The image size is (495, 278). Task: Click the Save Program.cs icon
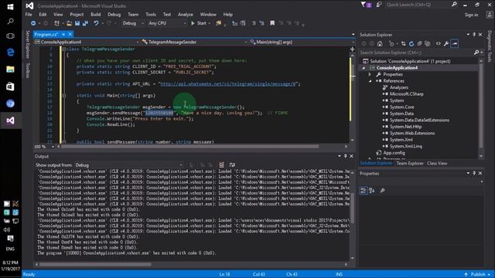click(x=77, y=23)
